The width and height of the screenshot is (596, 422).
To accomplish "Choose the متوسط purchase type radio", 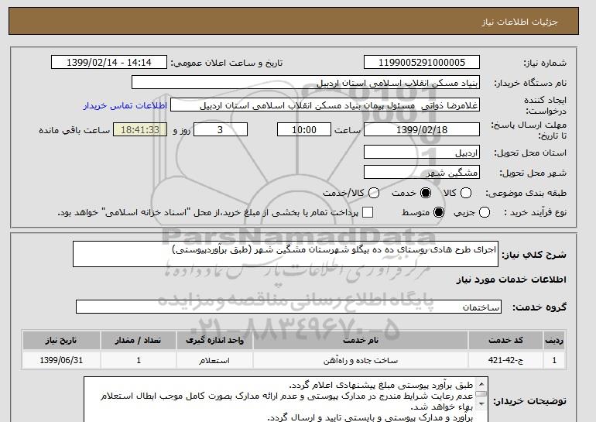I will click(439, 212).
